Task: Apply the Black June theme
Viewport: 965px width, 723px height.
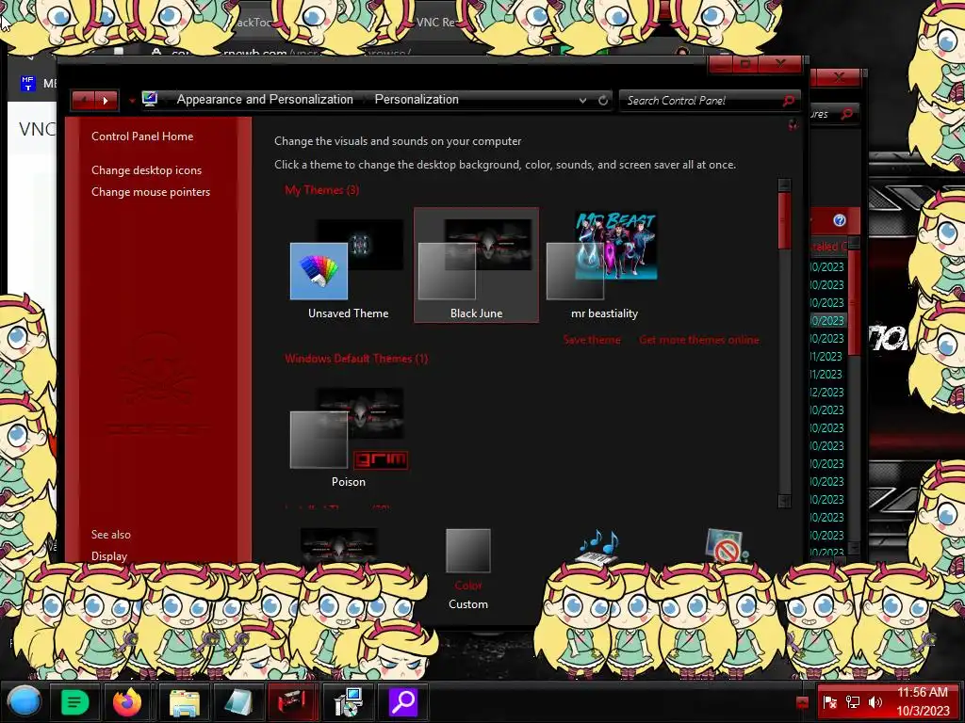Action: click(476, 265)
